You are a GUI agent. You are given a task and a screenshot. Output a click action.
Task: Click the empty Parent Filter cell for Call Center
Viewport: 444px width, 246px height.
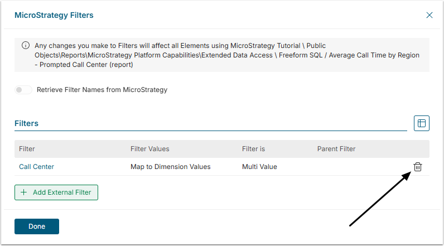coord(346,167)
